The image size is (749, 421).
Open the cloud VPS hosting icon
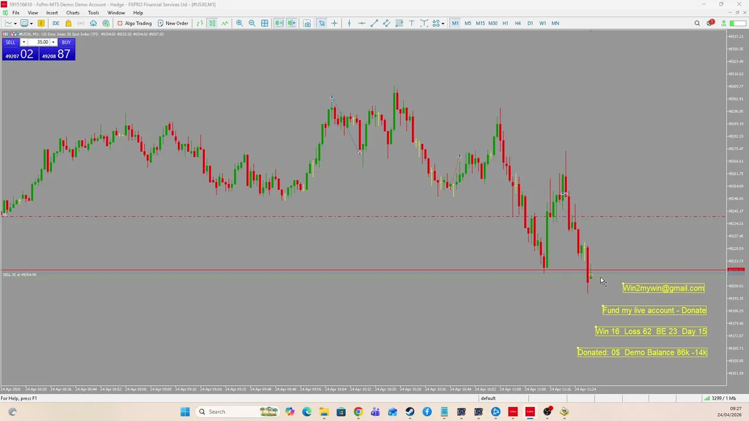[x=93, y=23]
